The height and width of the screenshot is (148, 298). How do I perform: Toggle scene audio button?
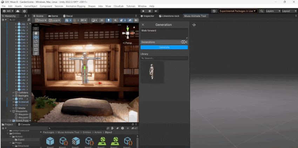115,20
